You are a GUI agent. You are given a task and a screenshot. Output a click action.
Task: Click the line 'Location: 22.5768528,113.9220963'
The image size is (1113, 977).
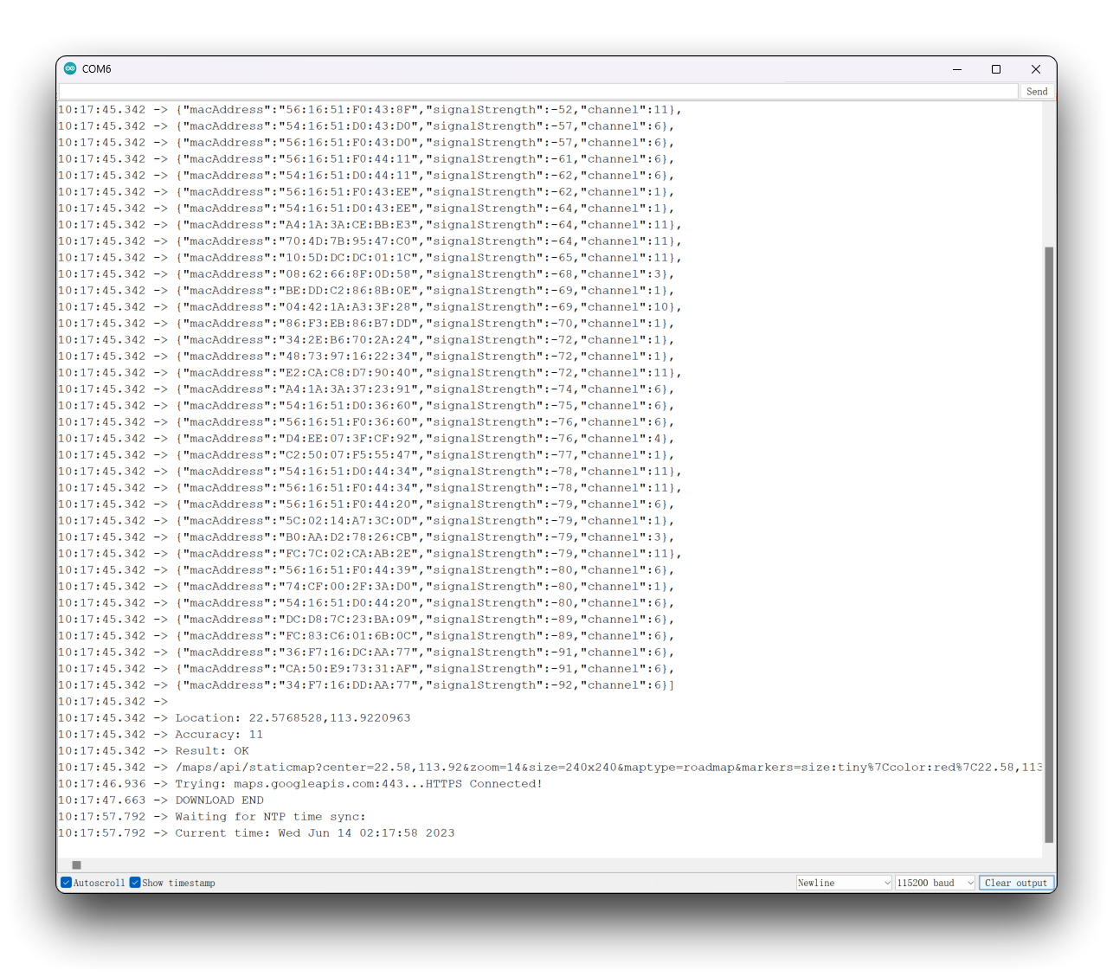pyautogui.click(x=235, y=718)
